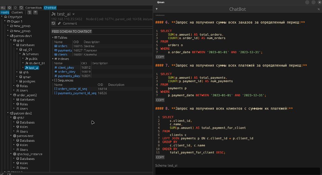The width and height of the screenshot is (322, 175).
Task: Collapse the Tables section
Action: [53, 38]
